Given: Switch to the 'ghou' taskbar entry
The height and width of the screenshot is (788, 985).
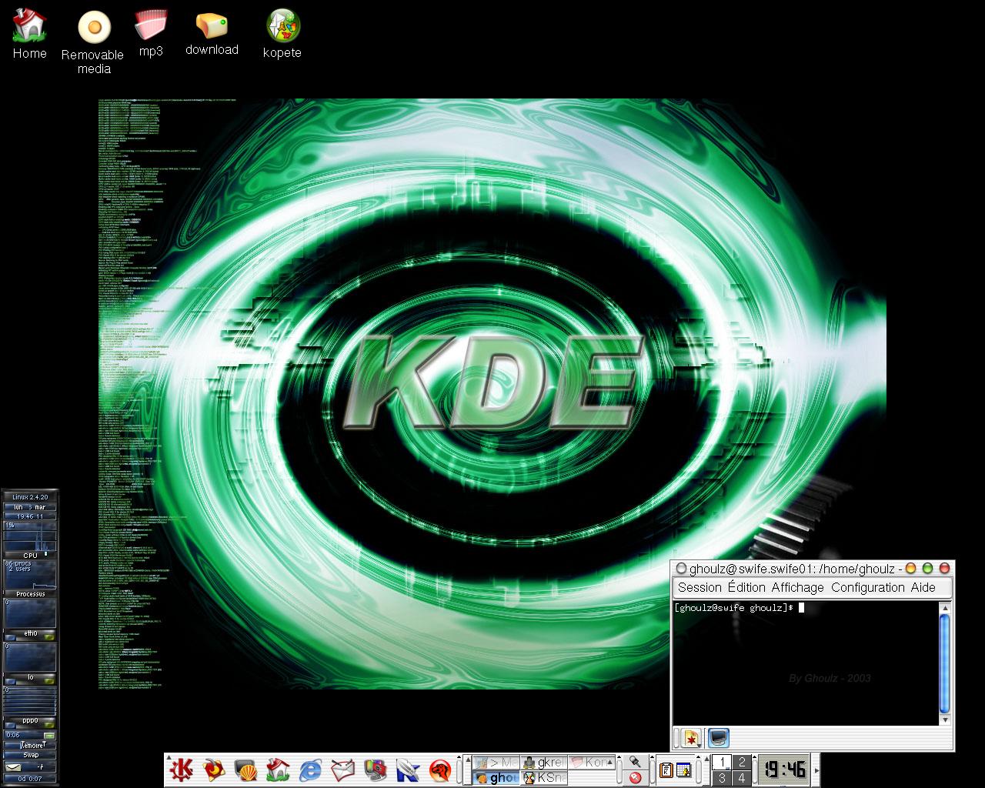Looking at the screenshot, I should (496, 777).
